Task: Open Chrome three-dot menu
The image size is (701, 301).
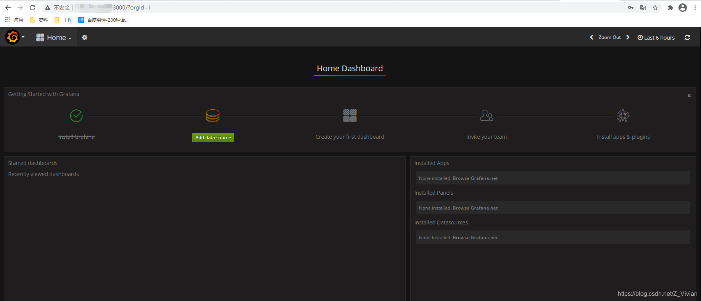Action: (x=695, y=8)
